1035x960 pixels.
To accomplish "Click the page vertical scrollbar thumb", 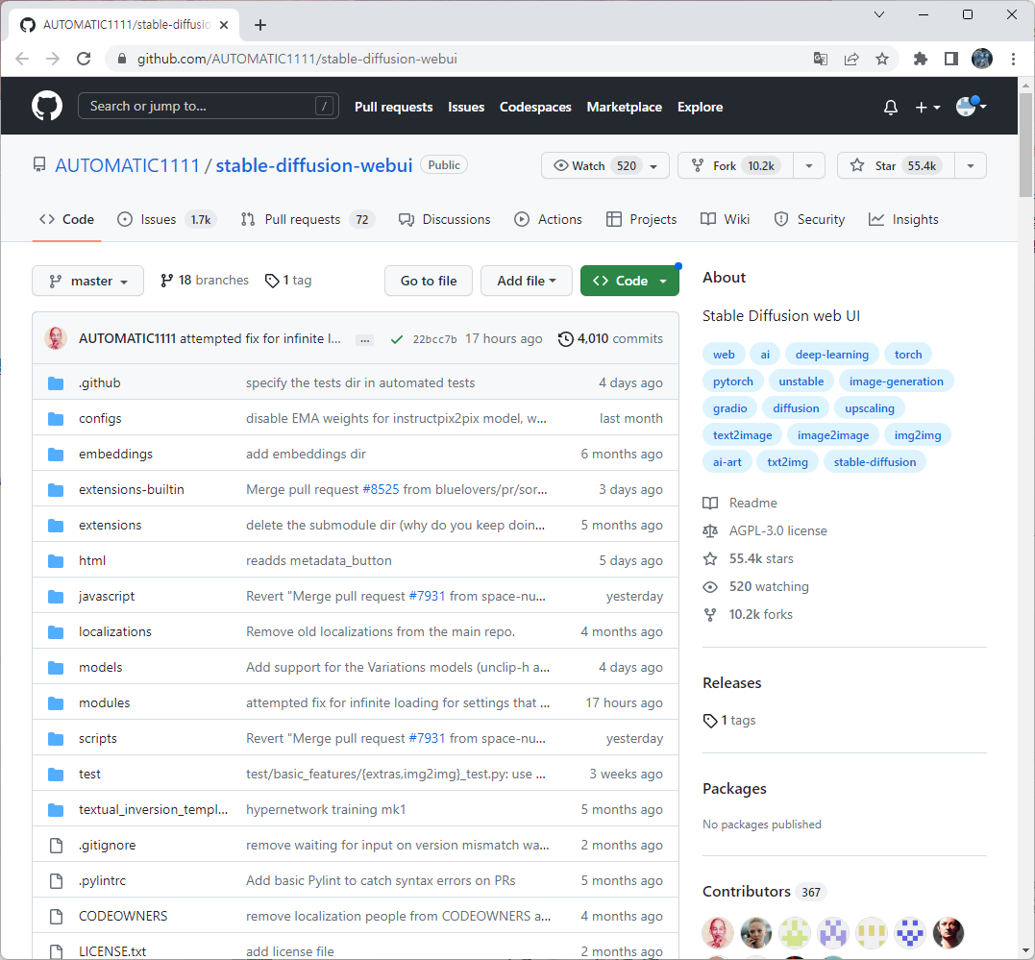I will (x=1025, y=144).
